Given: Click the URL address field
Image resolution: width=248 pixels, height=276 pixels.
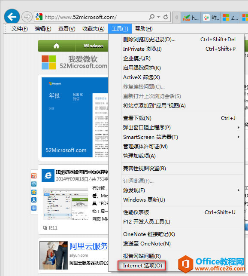Looking at the screenshot, I should (x=96, y=17).
